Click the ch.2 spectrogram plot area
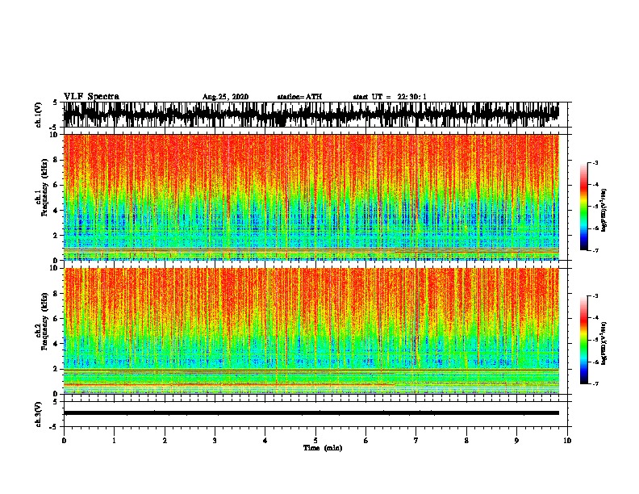Viewport: 639px width, 494px height. tap(311, 331)
